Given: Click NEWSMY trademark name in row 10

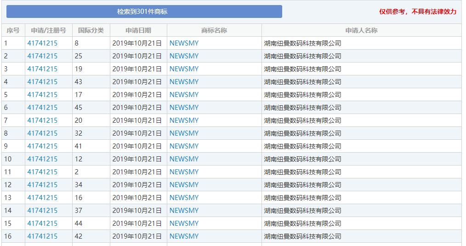Looking at the screenshot, I should pos(184,159).
